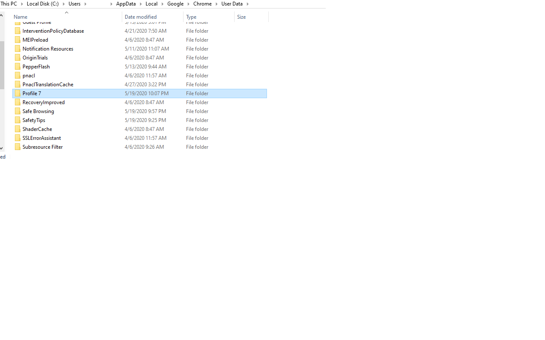Click the PepperFlash folder icon
545x340 pixels.
click(17, 66)
